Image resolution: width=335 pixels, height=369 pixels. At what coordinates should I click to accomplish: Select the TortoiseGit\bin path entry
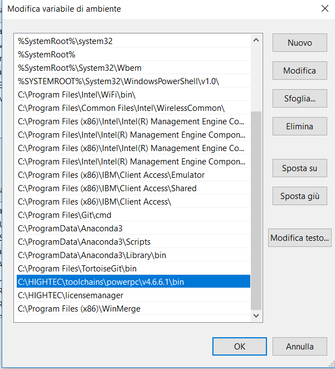point(77,269)
